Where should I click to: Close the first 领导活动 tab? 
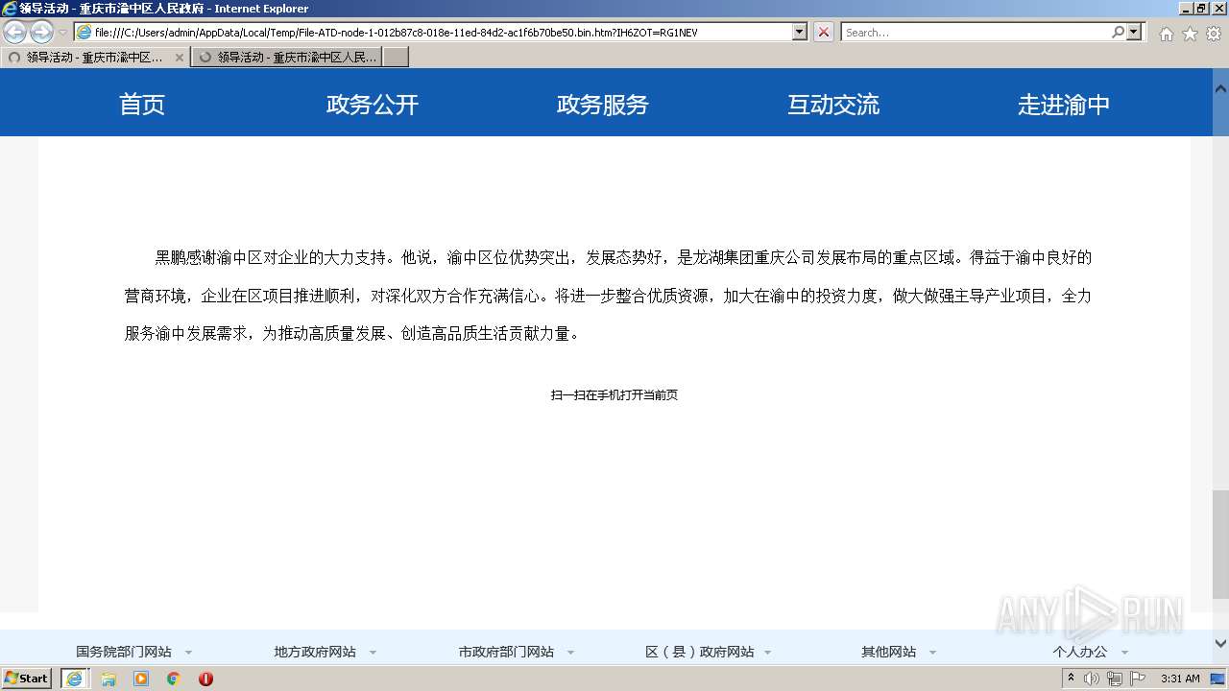(x=179, y=58)
